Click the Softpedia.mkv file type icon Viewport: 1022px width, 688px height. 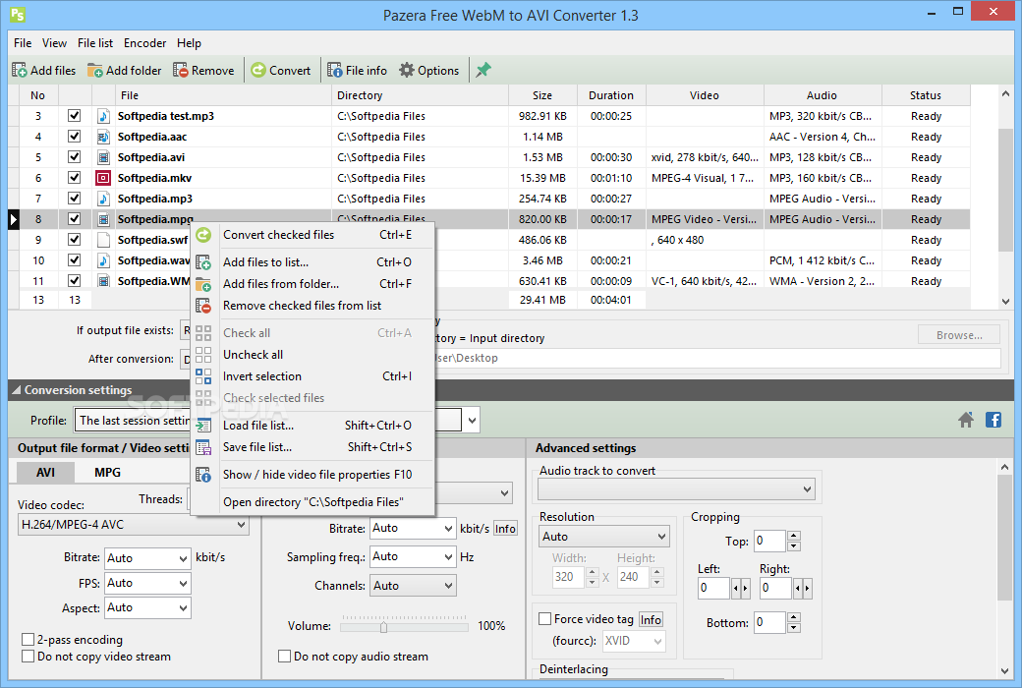[103, 178]
